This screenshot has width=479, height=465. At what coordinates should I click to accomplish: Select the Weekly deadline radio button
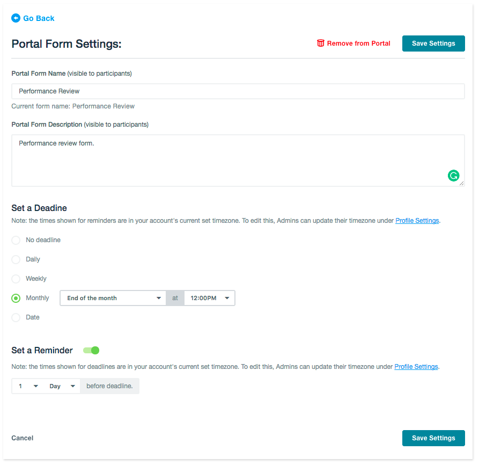(16, 279)
